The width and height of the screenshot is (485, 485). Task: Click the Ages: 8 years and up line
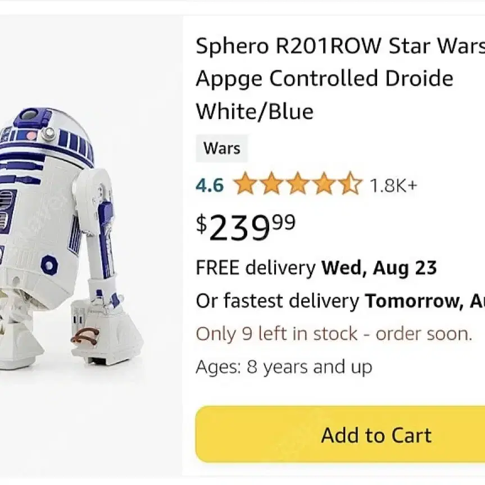click(284, 367)
